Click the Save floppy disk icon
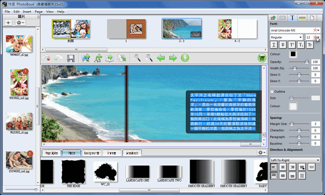The height and width of the screenshot is (195, 325). (70, 58)
